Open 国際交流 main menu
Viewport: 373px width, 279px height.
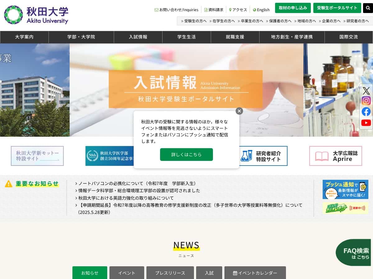point(349,37)
